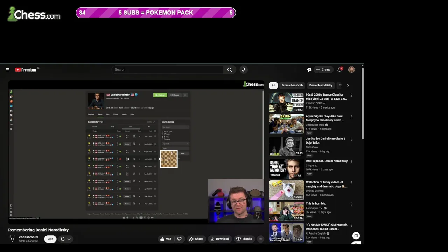This screenshot has height=252, width=448.
Task: Open the Asmongold 1:16:26 thumbnail
Action: [287, 211]
